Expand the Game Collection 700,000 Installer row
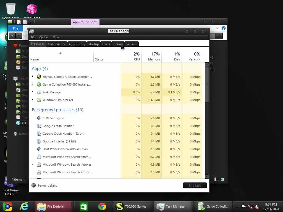The height and width of the screenshot is (212, 283). [x=32, y=84]
